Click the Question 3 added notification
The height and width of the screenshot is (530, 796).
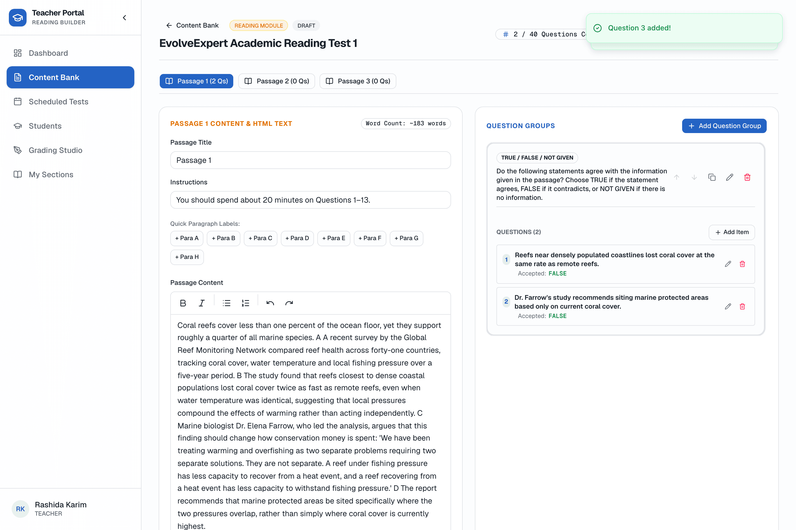click(684, 28)
